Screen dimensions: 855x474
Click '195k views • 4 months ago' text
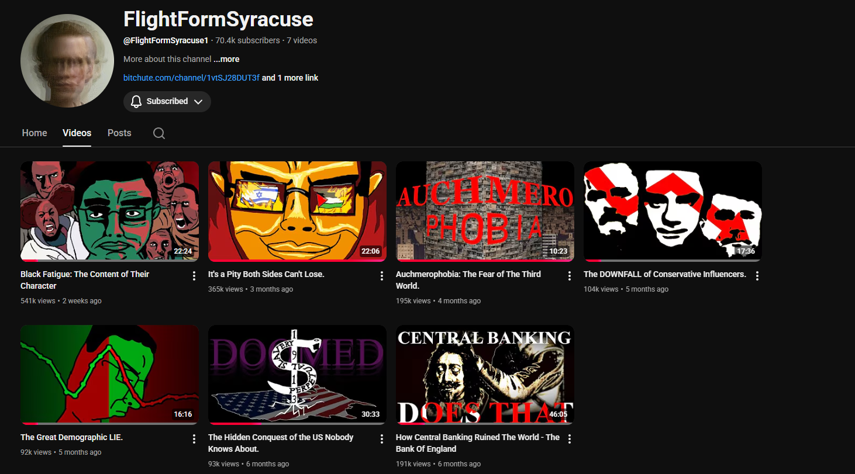pos(438,301)
